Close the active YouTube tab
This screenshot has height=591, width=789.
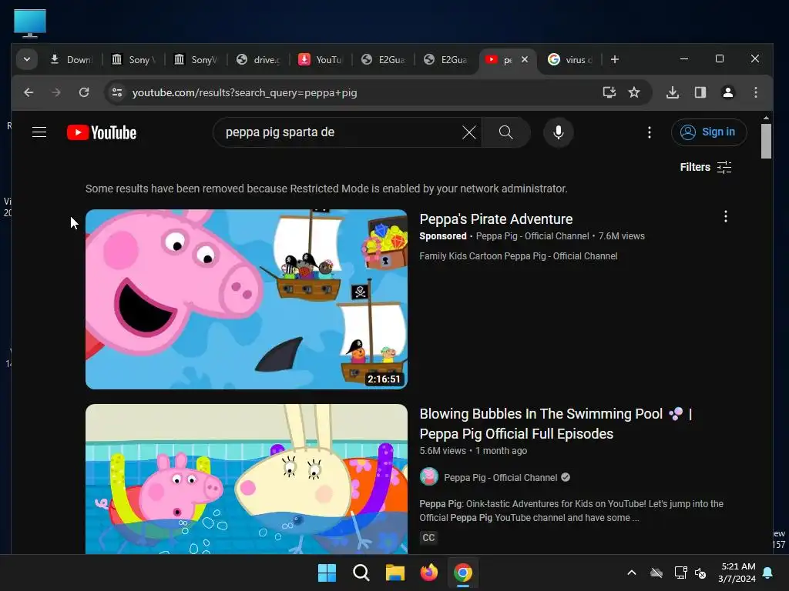(524, 59)
